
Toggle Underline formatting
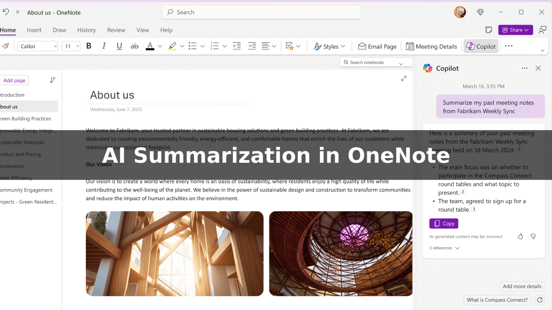click(x=119, y=46)
